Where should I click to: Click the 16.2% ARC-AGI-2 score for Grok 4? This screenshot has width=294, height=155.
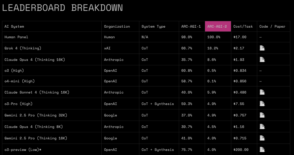click(x=213, y=48)
